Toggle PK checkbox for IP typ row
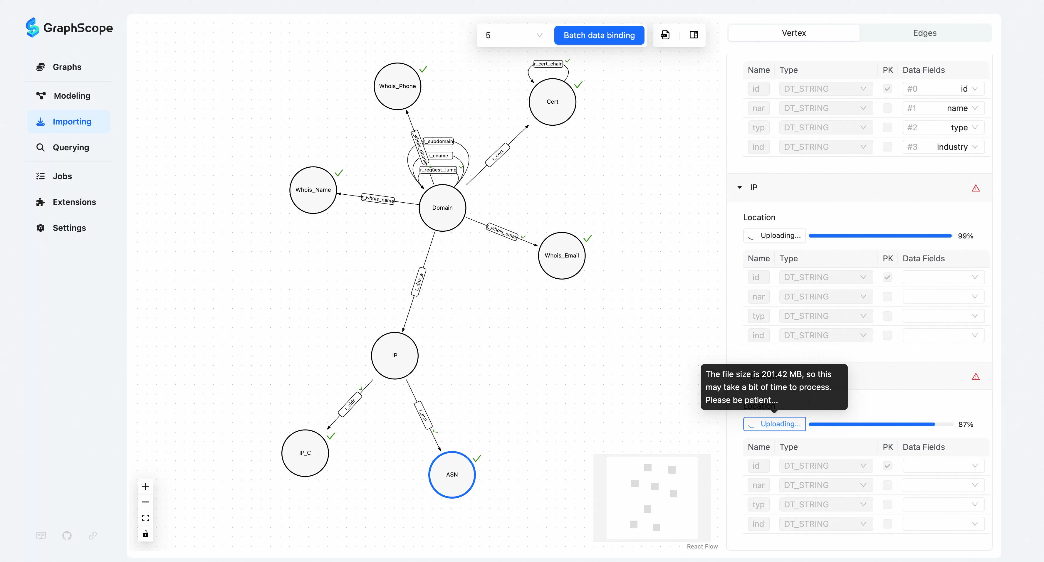The width and height of the screenshot is (1044, 562). 887,316
